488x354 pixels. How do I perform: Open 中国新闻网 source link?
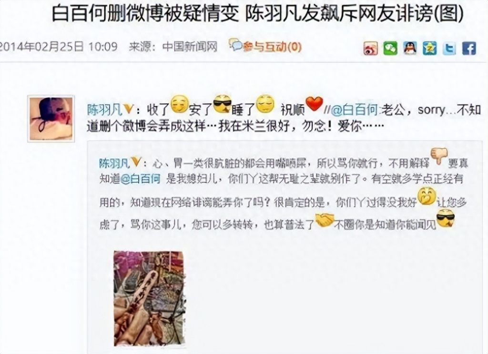pyautogui.click(x=190, y=47)
